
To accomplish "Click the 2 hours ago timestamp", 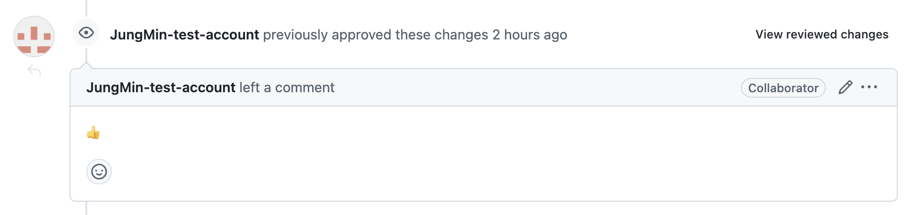I will pyautogui.click(x=530, y=35).
